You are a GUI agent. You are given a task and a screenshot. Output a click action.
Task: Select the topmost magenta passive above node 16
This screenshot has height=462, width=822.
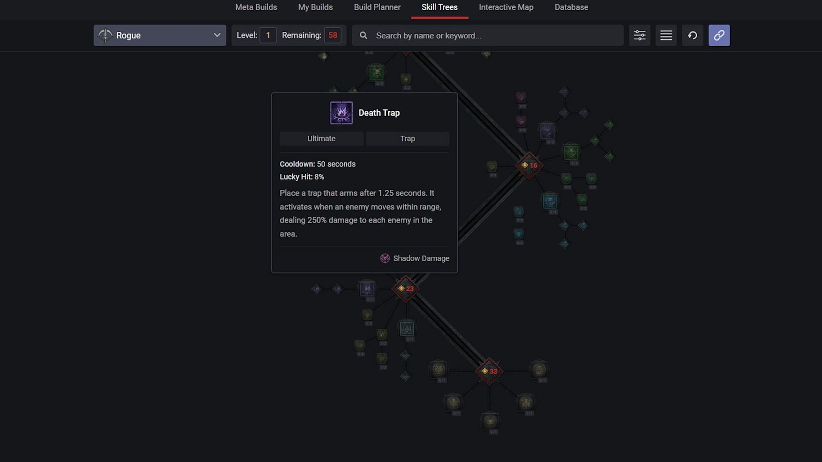521,97
